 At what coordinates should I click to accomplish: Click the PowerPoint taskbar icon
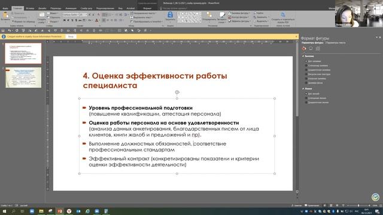click(x=60, y=211)
